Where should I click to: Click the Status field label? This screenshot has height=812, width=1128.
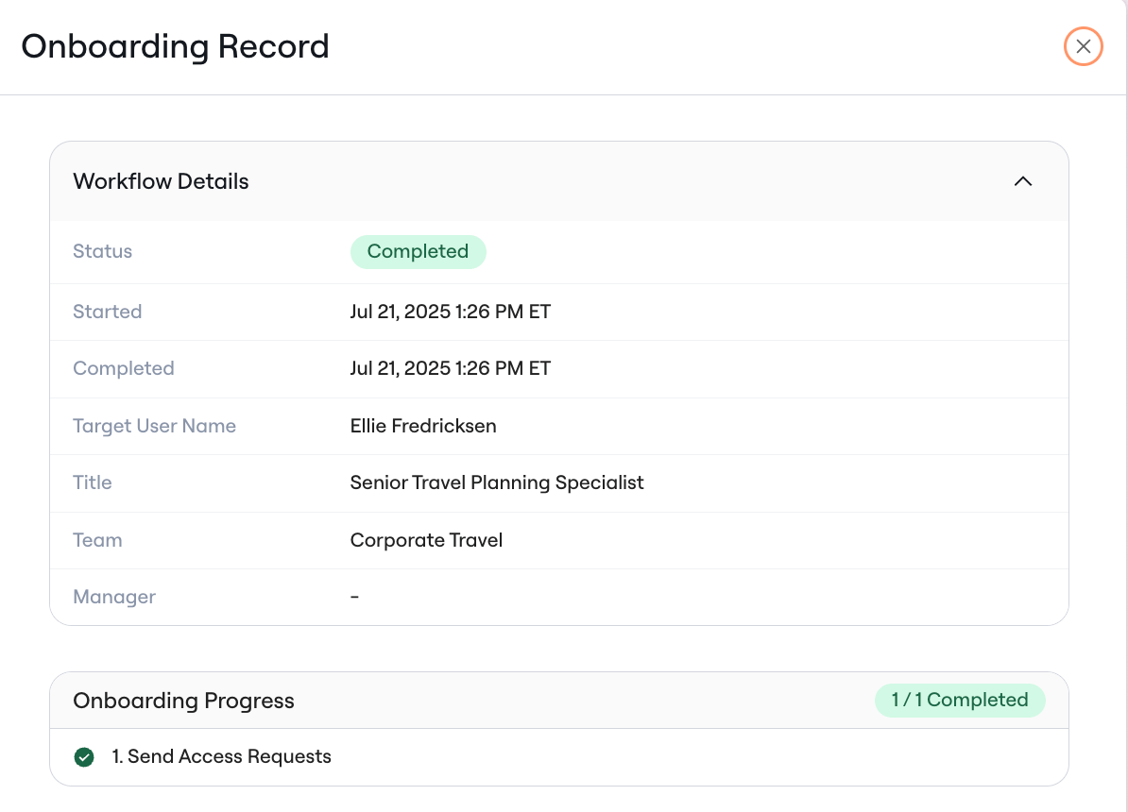point(102,252)
